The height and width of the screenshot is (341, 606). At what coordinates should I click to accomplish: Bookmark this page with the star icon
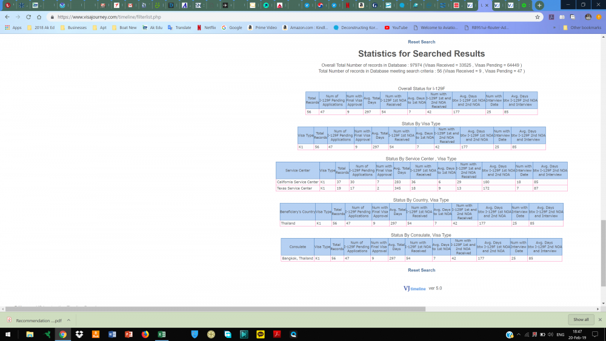(538, 17)
